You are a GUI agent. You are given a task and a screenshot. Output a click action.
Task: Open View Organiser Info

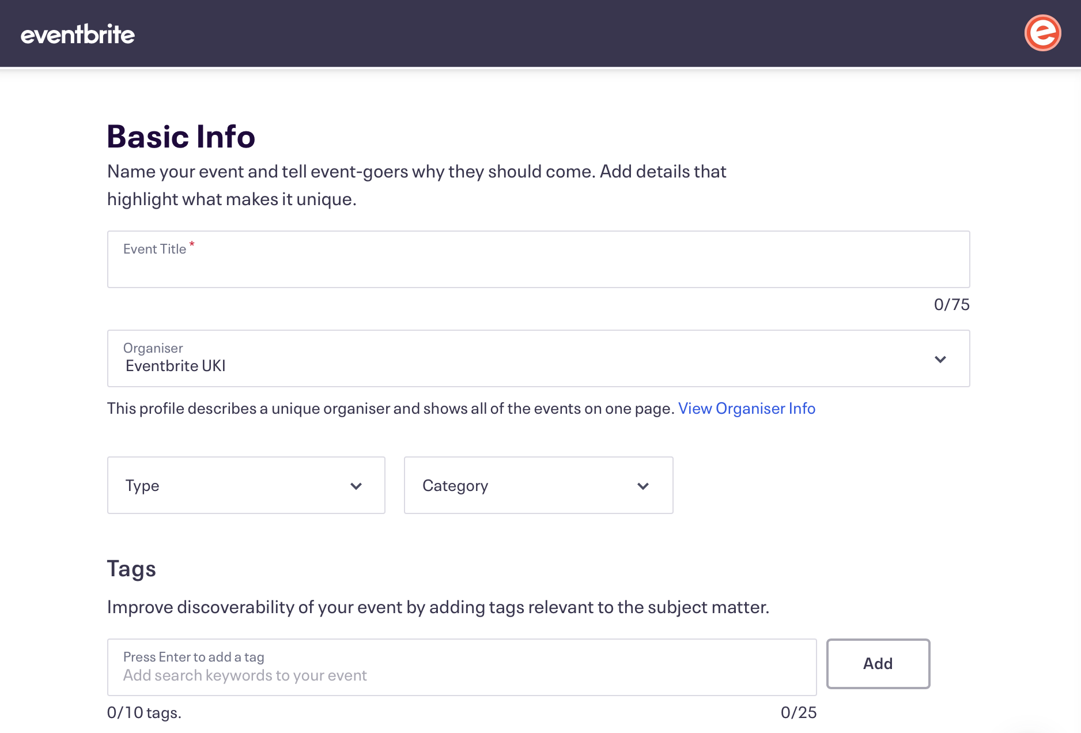pos(747,408)
